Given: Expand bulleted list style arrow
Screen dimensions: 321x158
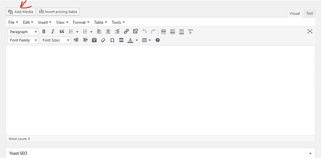Looking at the screenshot, I should click(77, 32).
